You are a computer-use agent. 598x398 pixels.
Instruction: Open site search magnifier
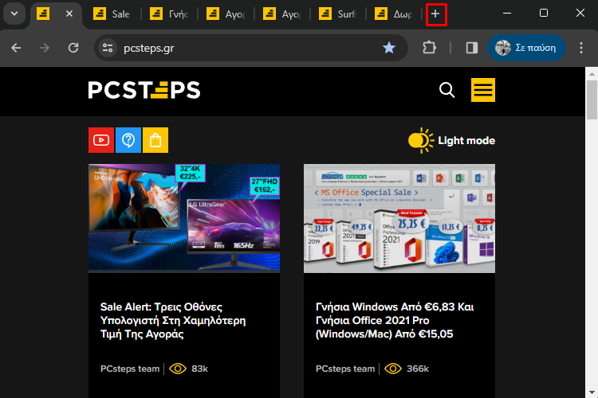[447, 90]
